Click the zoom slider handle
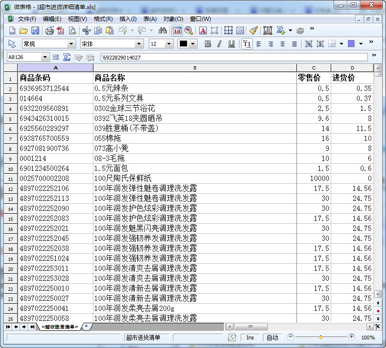 click(x=321, y=337)
